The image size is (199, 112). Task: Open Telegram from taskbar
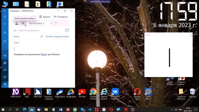pyautogui.click(x=90, y=110)
